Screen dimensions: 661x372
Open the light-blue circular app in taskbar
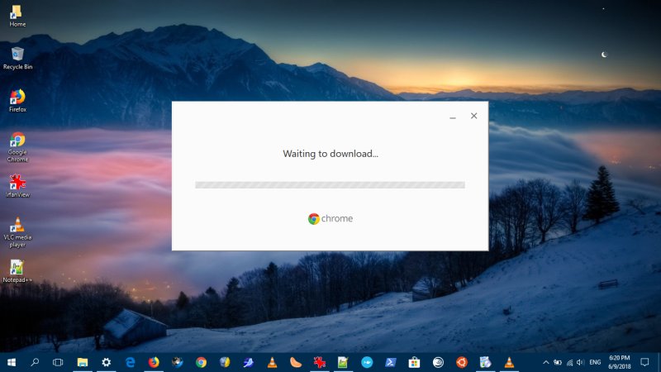[x=367, y=362]
